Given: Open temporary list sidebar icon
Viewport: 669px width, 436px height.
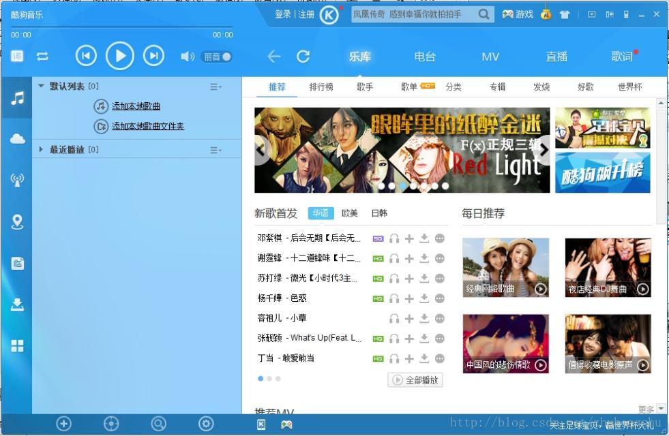Looking at the screenshot, I should pos(17,263).
